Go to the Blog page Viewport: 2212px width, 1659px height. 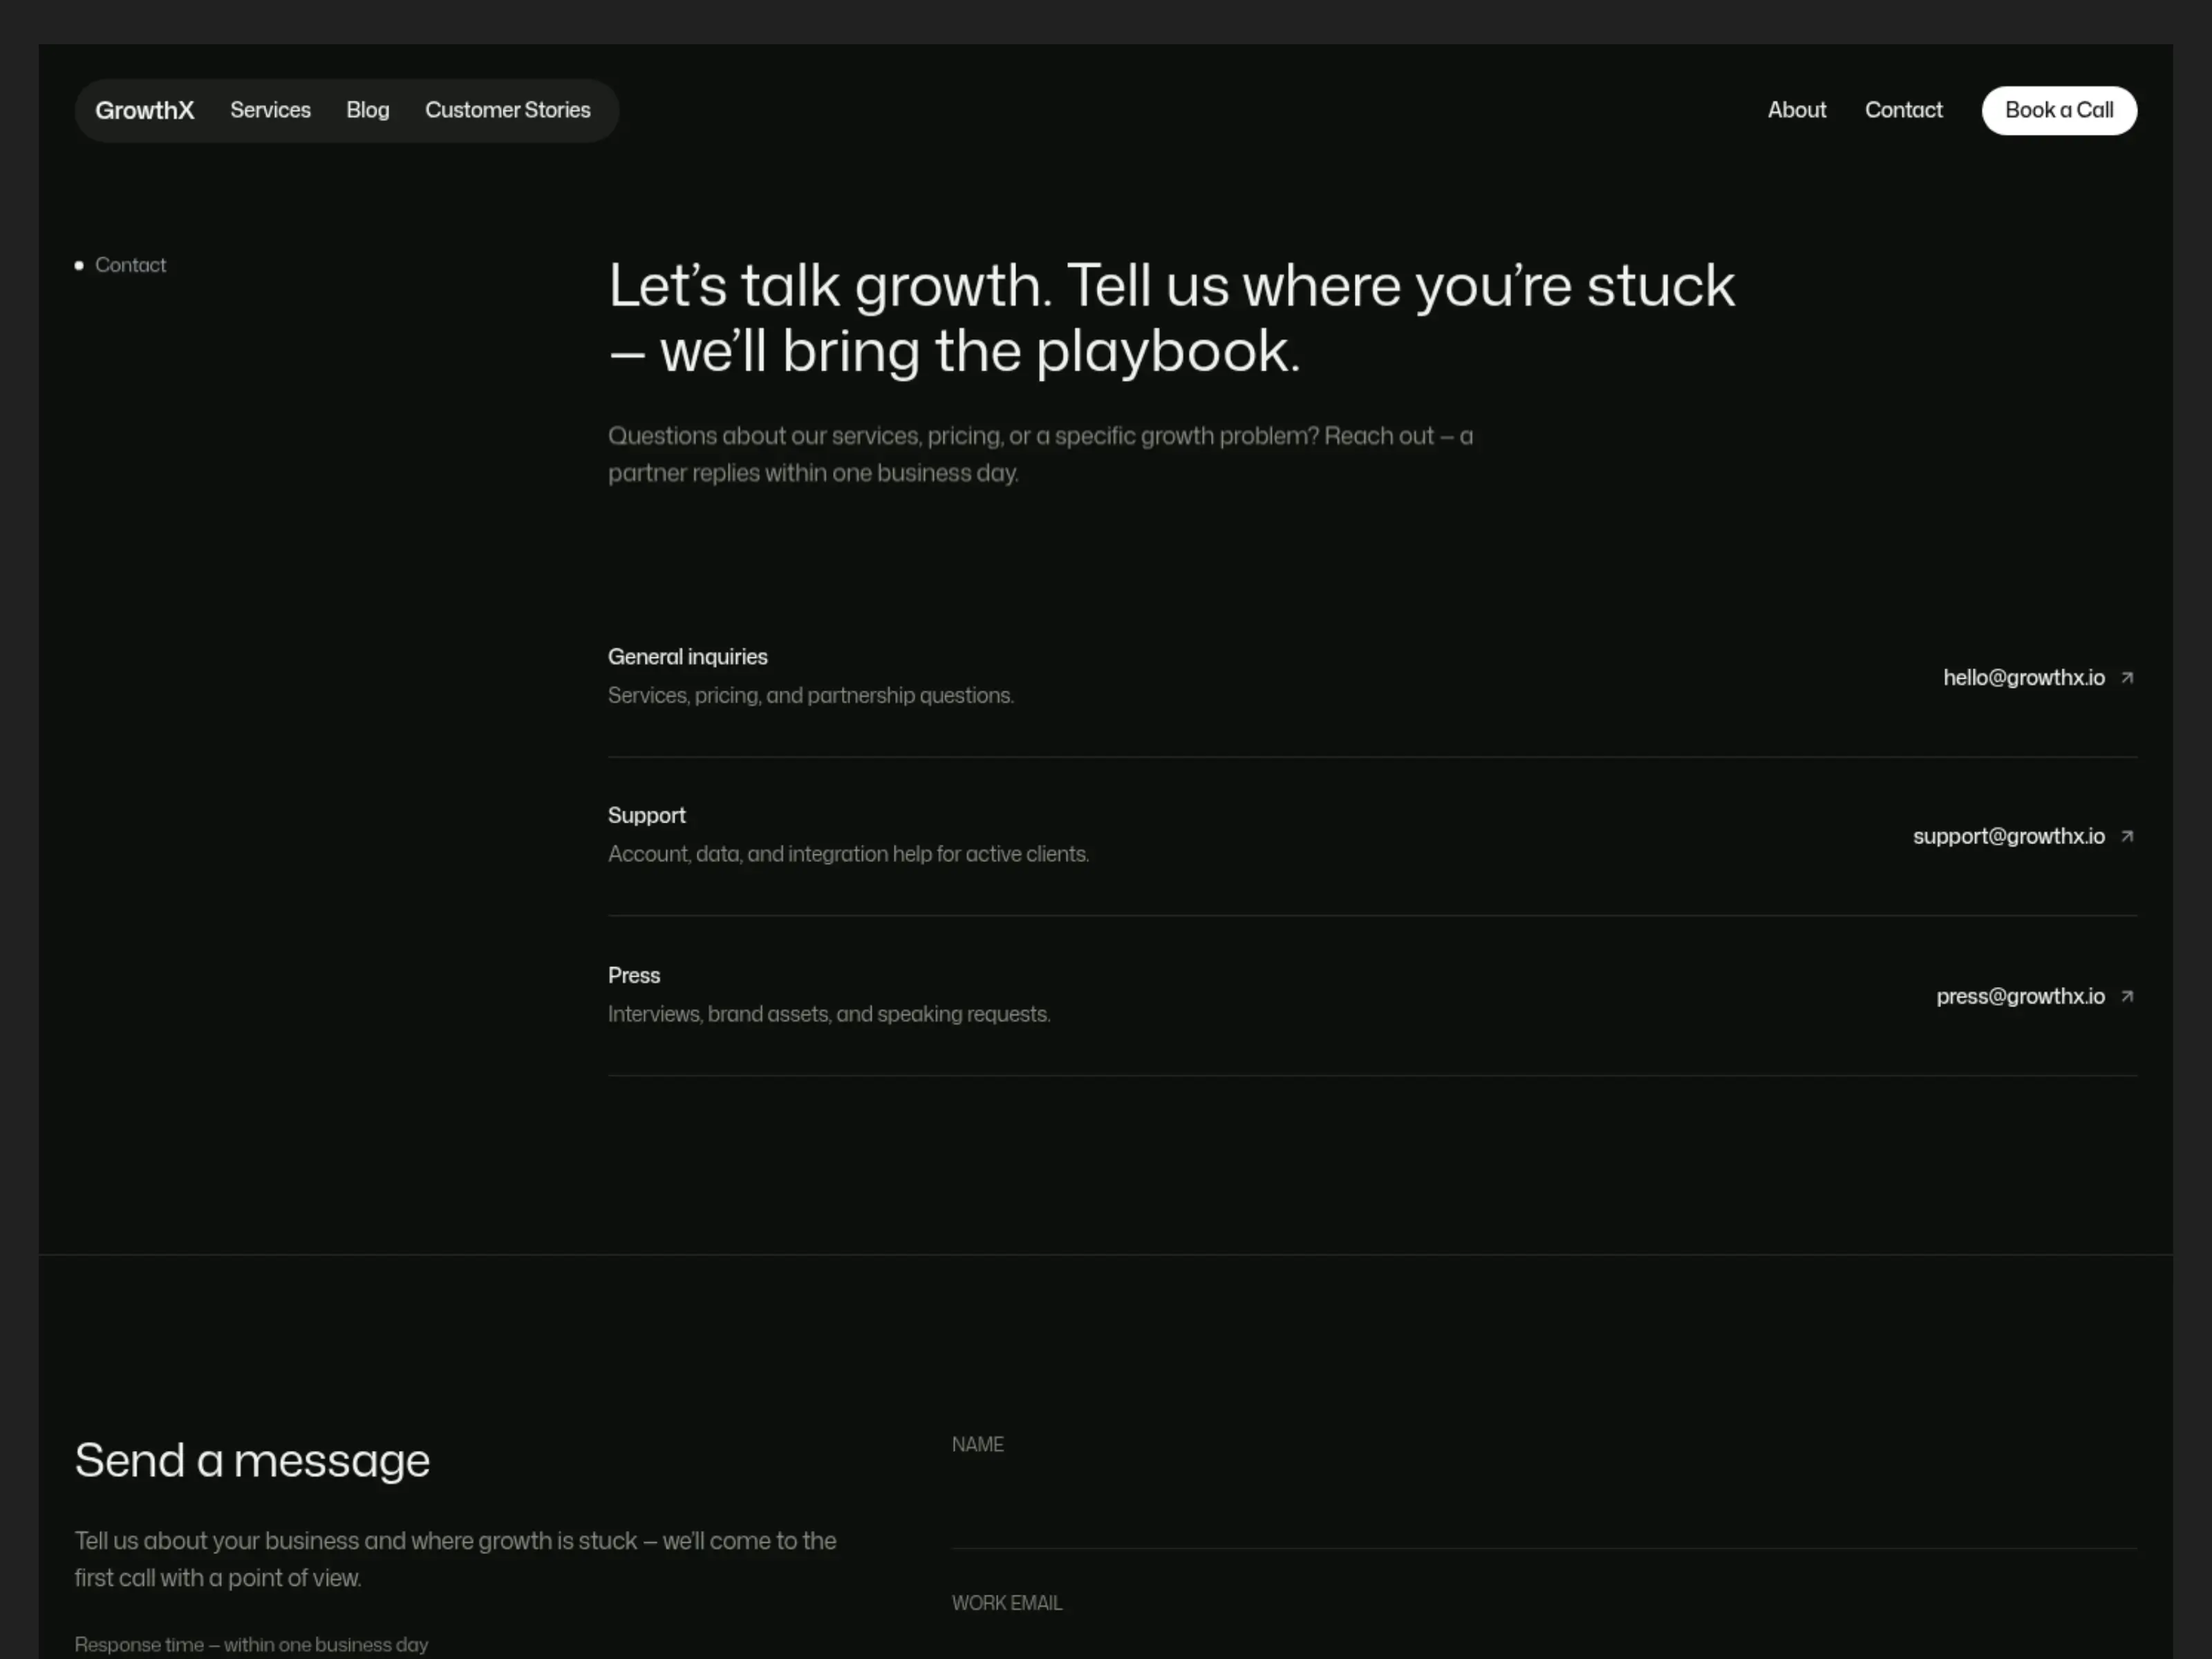(368, 110)
